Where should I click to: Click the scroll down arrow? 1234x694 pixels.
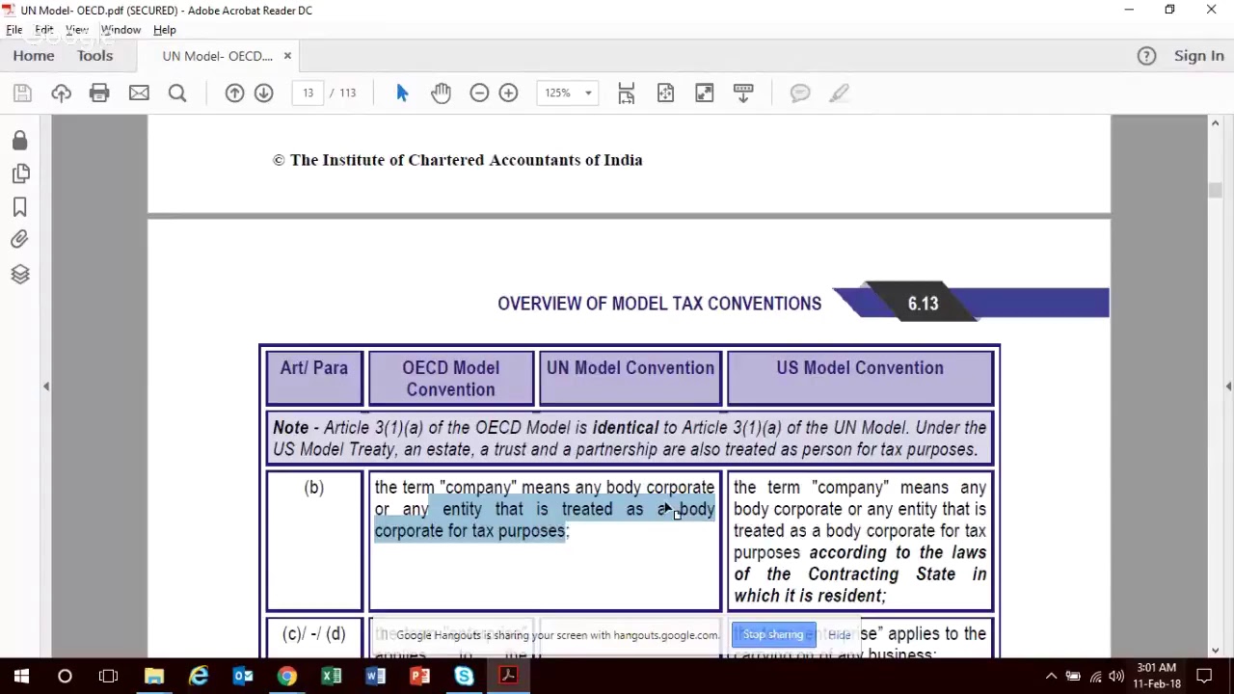(x=1215, y=651)
